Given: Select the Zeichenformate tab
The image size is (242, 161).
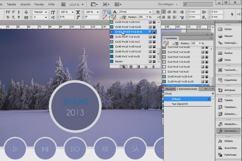Looking at the screenshot, I should click(x=187, y=89).
